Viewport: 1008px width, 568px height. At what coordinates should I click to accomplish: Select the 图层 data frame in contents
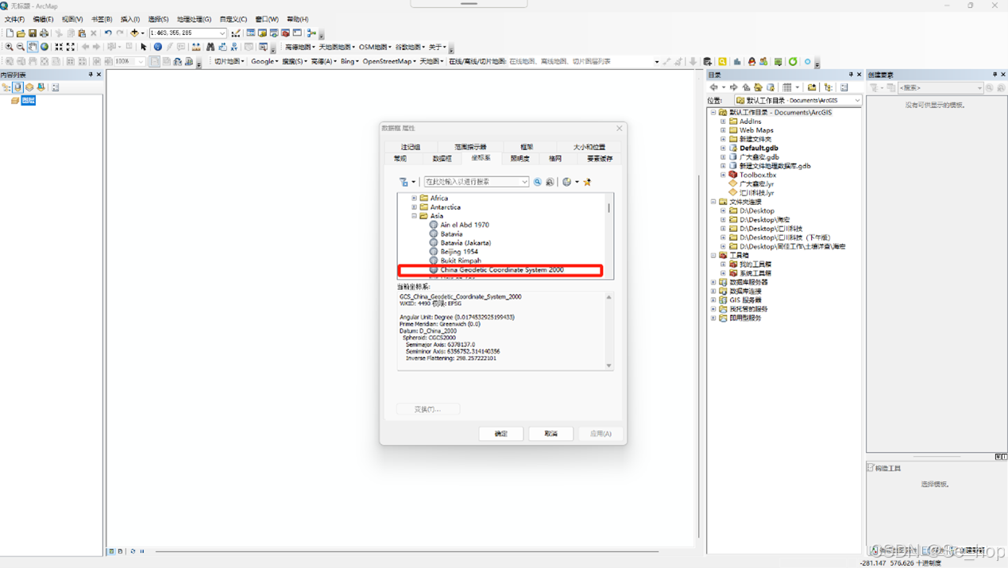[x=29, y=101]
